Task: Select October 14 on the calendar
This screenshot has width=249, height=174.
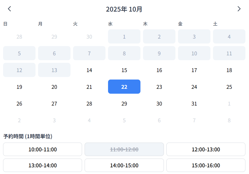Action: [89, 70]
